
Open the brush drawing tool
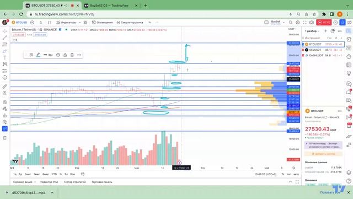(x=5, y=51)
